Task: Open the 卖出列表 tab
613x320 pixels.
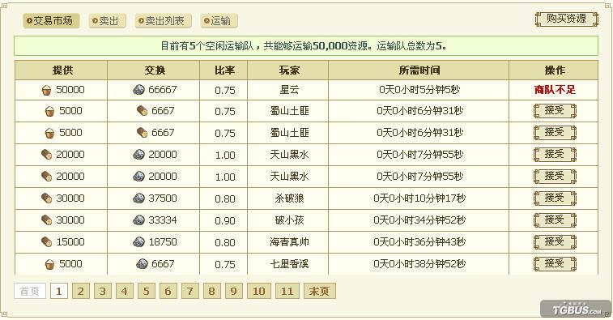Action: pyautogui.click(x=163, y=21)
